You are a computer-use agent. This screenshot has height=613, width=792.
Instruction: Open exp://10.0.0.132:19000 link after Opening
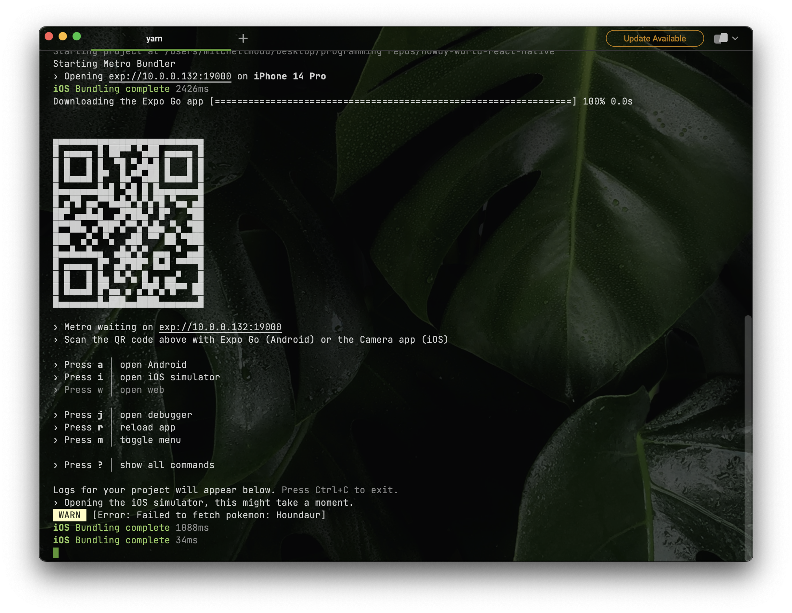coord(170,76)
